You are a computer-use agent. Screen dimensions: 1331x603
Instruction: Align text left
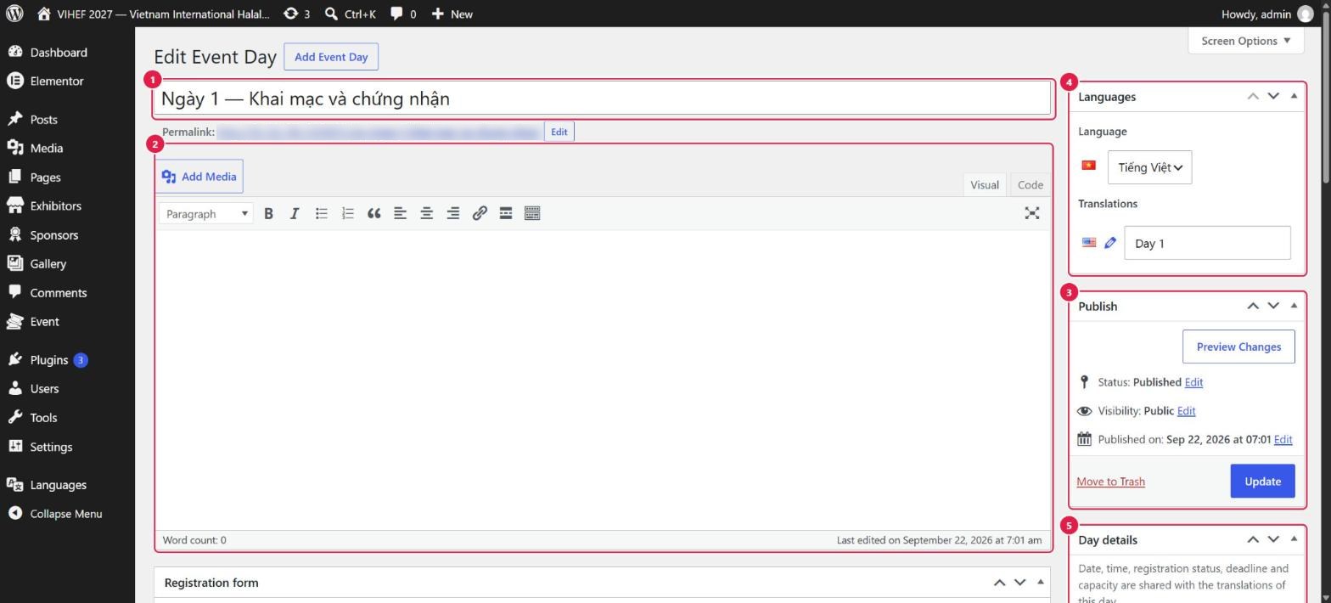400,214
